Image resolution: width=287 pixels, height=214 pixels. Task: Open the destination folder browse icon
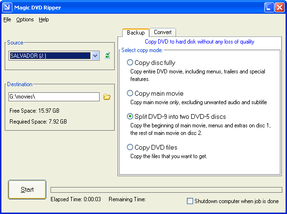click(107, 97)
